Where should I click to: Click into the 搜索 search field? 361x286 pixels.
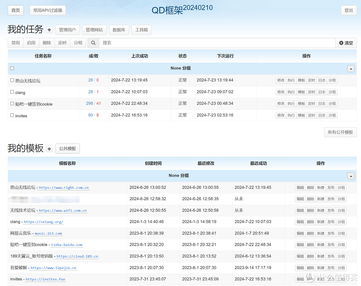[x=217, y=43]
